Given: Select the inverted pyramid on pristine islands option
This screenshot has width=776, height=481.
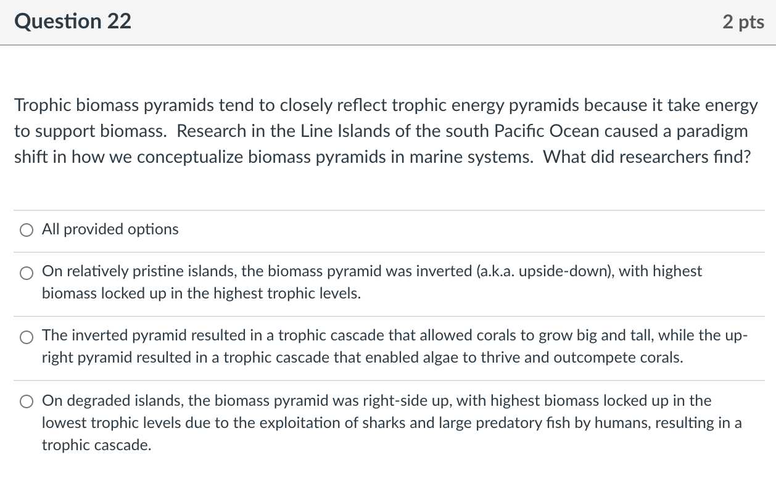Looking at the screenshot, I should pyautogui.click(x=26, y=273).
